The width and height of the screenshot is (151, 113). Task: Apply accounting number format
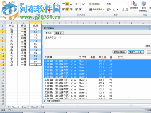(x=108, y=10)
